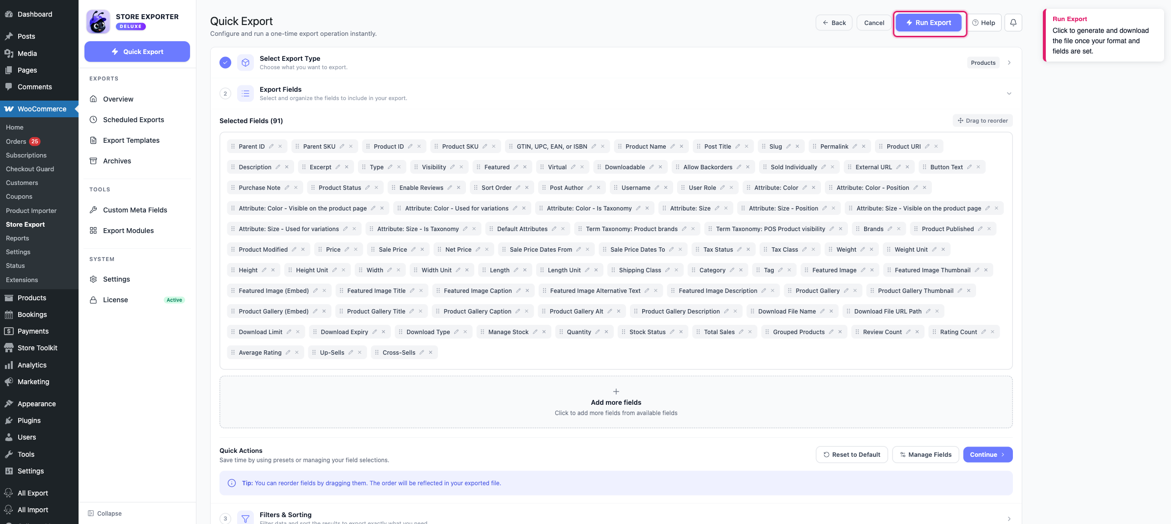Edit the Brands field label
The height and width of the screenshot is (524, 1171).
[890, 229]
